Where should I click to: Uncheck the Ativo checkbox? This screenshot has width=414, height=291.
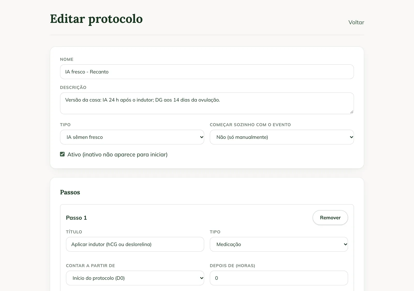[x=62, y=154]
